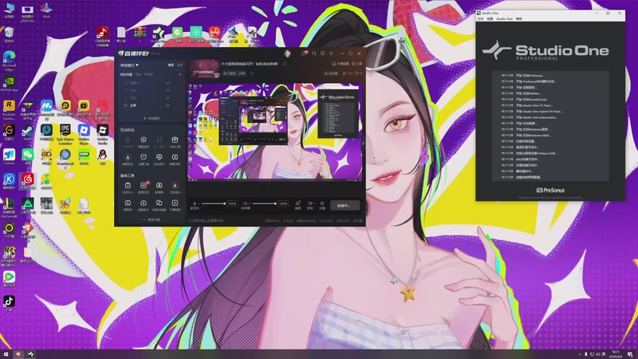Click the bell start-stream reminder toggle
Image resolution: width=638 pixels, height=359 pixels.
(x=341, y=64)
